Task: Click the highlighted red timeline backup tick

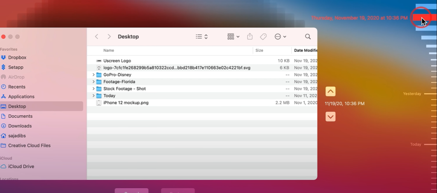Action: (424, 17)
